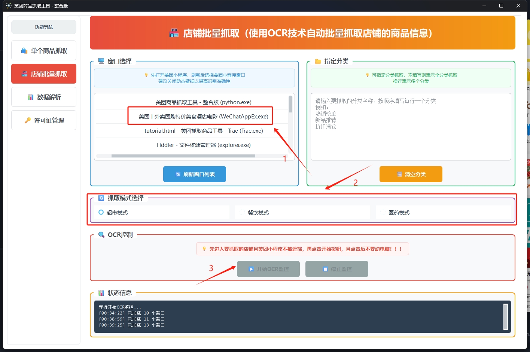Screen dimensions: 530x352
Task: Click the window list horizontal scrollbar
Action: 183,156
